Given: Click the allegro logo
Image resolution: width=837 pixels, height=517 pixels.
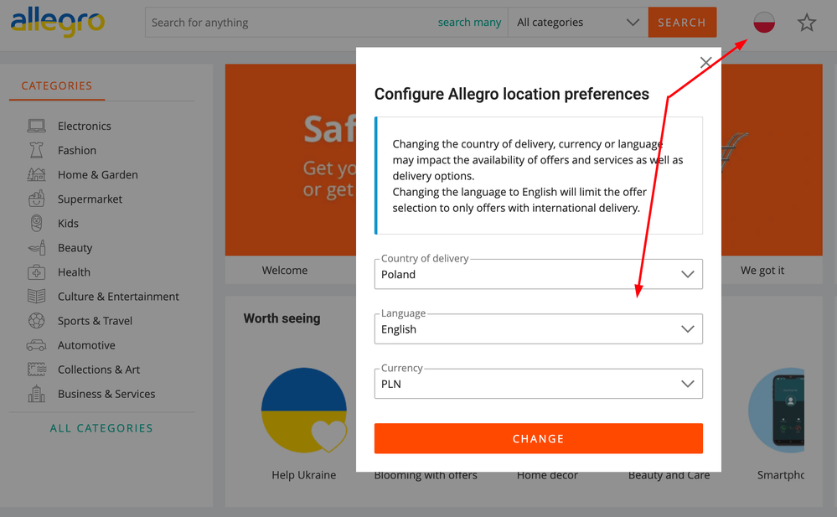Looking at the screenshot, I should pyautogui.click(x=58, y=23).
